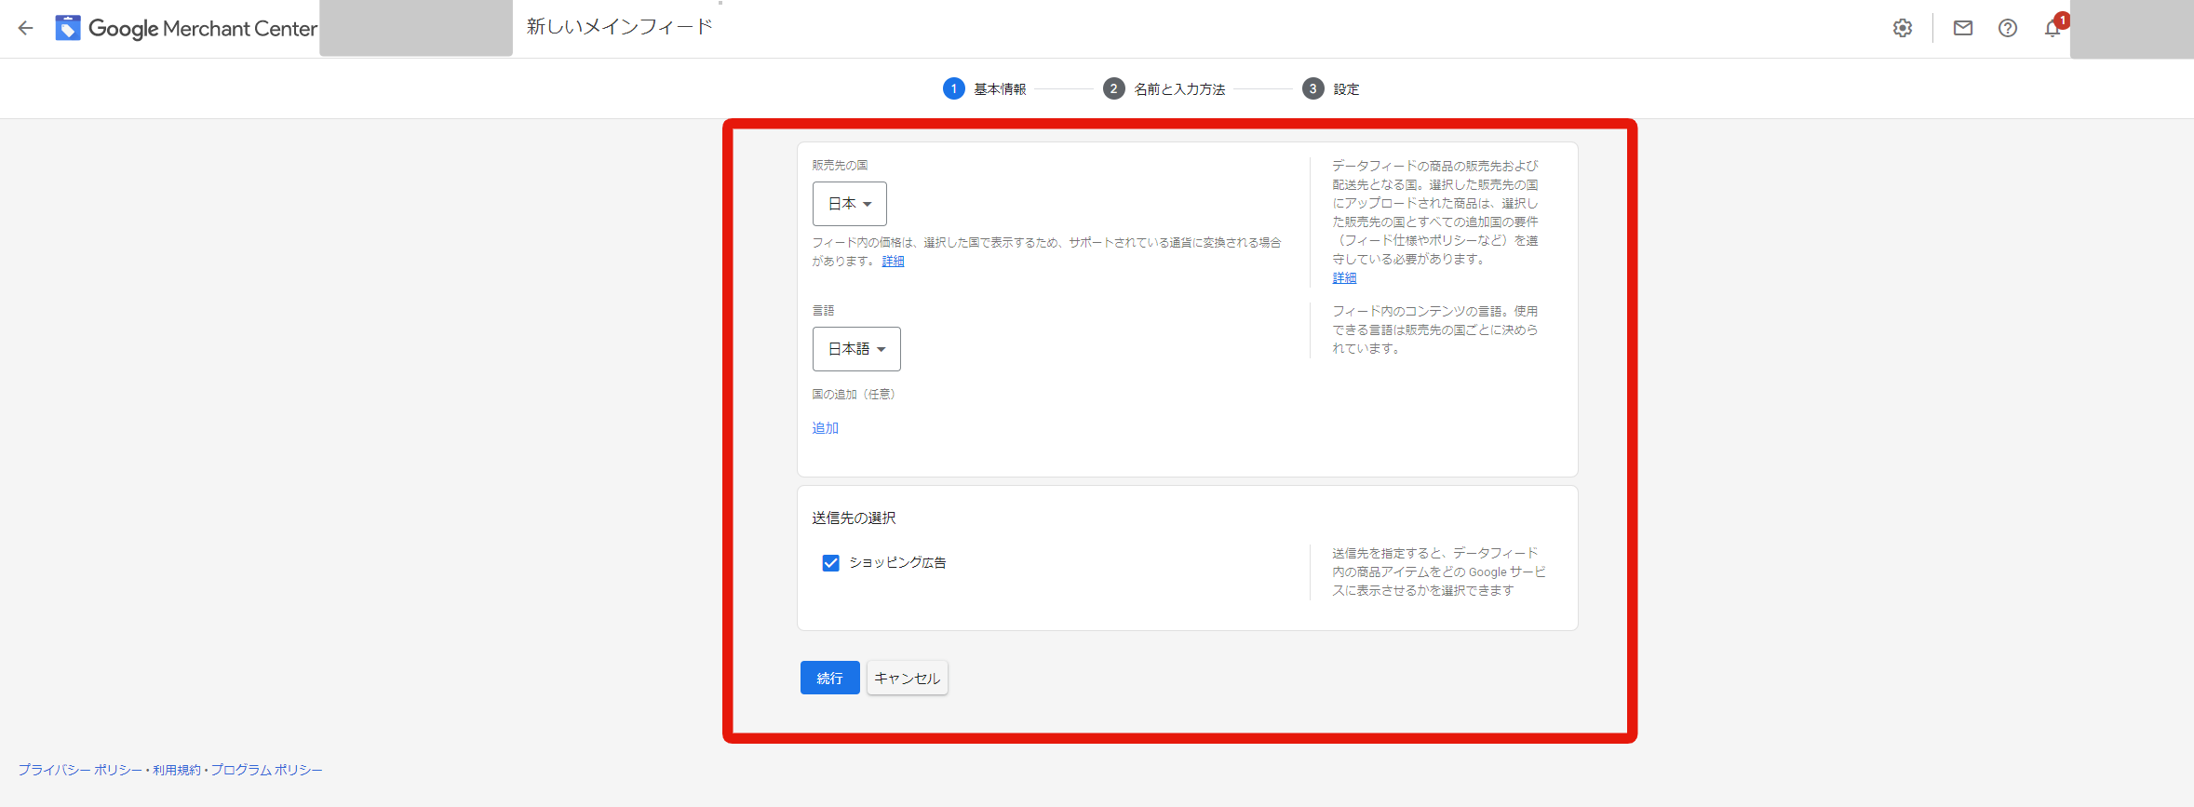The height and width of the screenshot is (807, 2194).
Task: Click the 新しいメインフィード page title
Action: coord(619,27)
